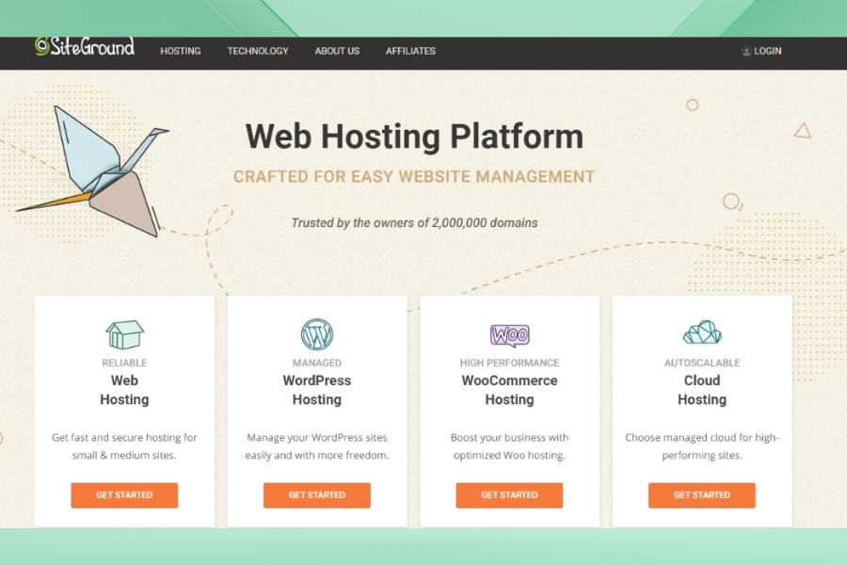The width and height of the screenshot is (847, 565).
Task: Click the 'Web Hosting' card title
Action: tap(124, 390)
